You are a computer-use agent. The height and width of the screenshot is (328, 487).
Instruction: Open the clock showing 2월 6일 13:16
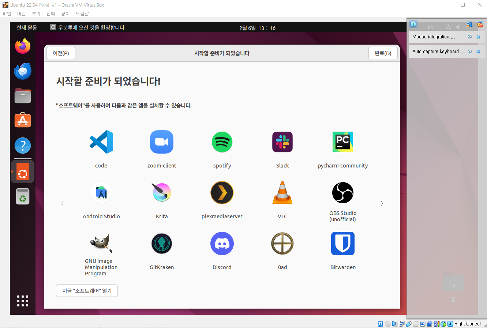258,28
